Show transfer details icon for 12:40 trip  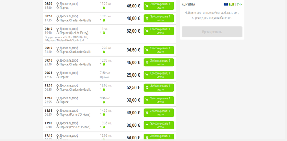click(x=104, y=102)
